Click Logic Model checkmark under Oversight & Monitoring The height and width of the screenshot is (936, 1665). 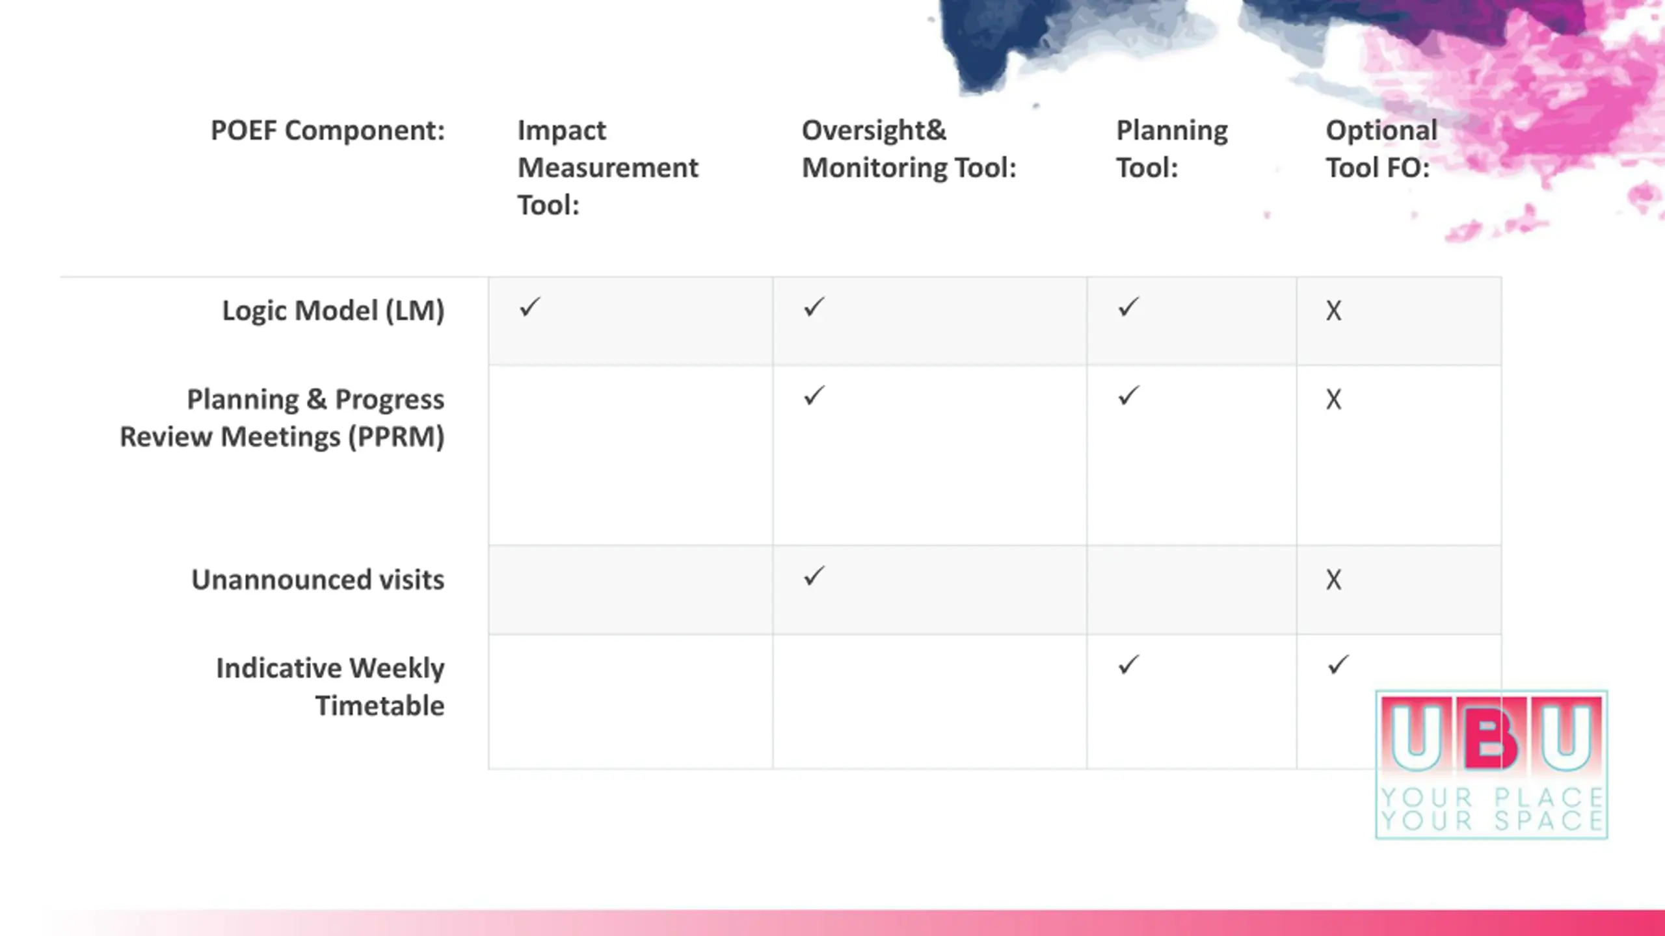(814, 307)
